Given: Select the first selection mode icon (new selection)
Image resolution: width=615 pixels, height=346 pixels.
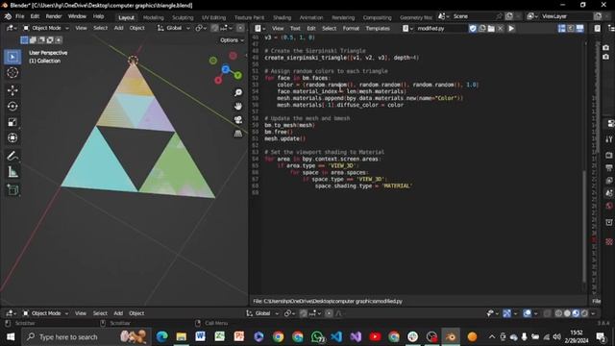Looking at the screenshot, I should click(x=24, y=40).
